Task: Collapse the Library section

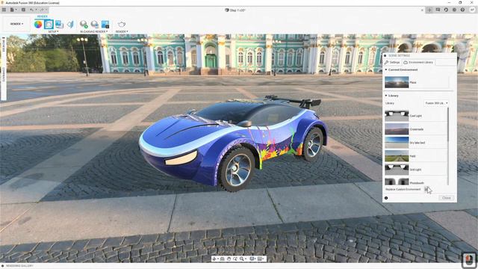Action: (x=386, y=96)
